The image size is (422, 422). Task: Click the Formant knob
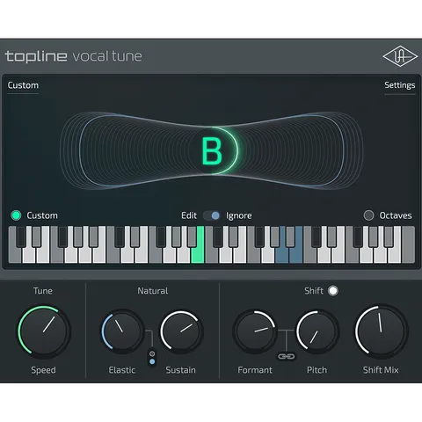(255, 331)
